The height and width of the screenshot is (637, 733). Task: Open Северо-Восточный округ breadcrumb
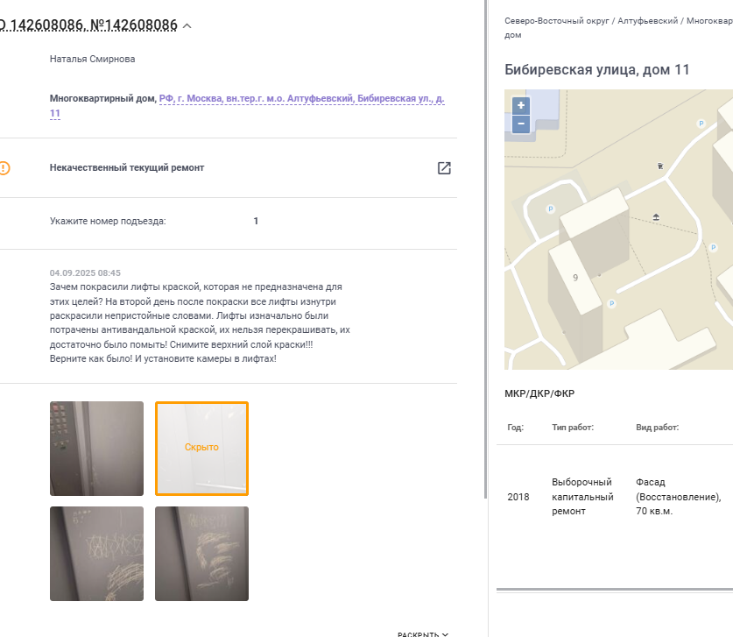[557, 21]
